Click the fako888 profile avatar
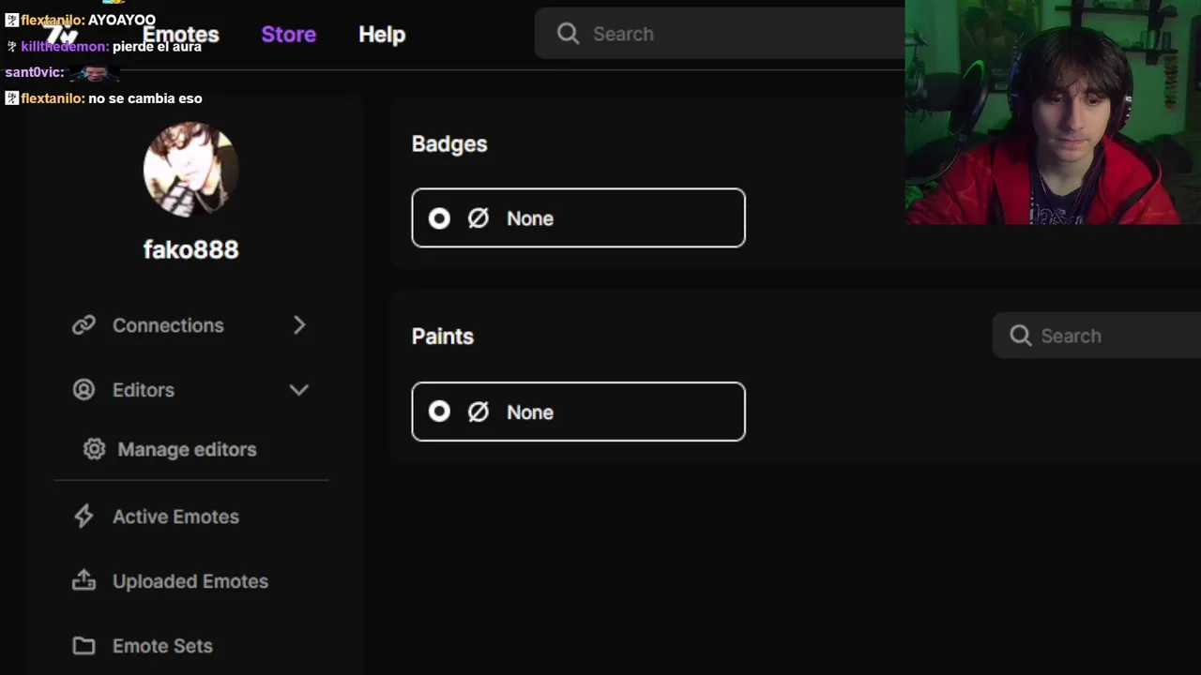This screenshot has width=1201, height=675. (190, 170)
